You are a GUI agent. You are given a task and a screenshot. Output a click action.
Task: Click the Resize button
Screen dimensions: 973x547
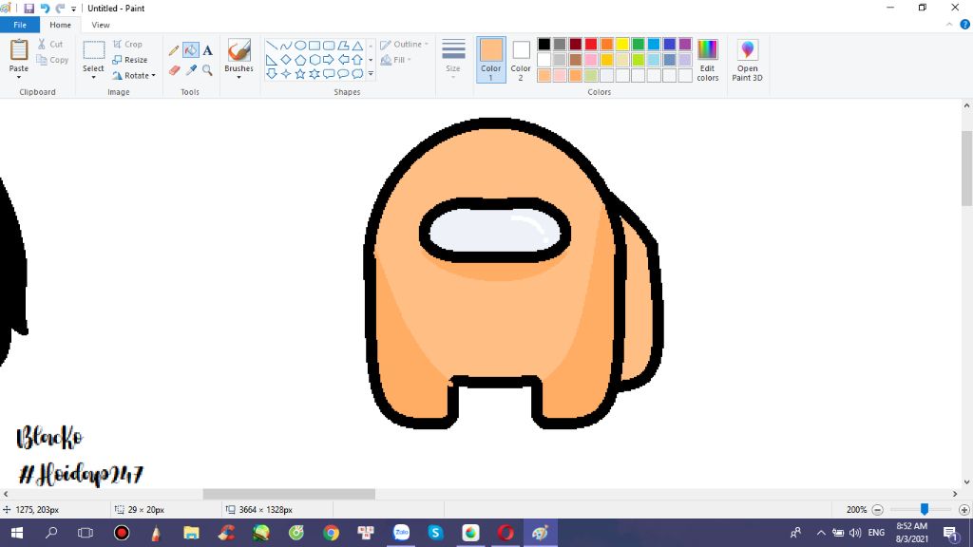129,60
